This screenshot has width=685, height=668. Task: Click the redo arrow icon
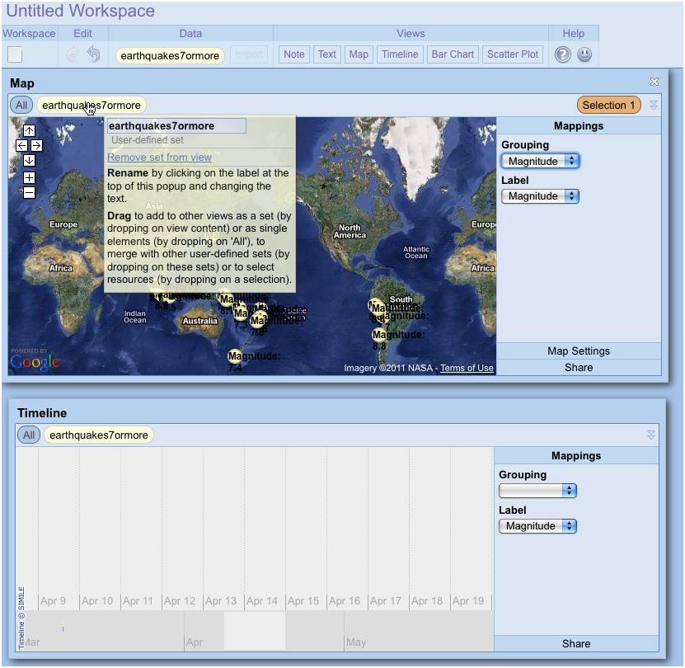pos(73,54)
